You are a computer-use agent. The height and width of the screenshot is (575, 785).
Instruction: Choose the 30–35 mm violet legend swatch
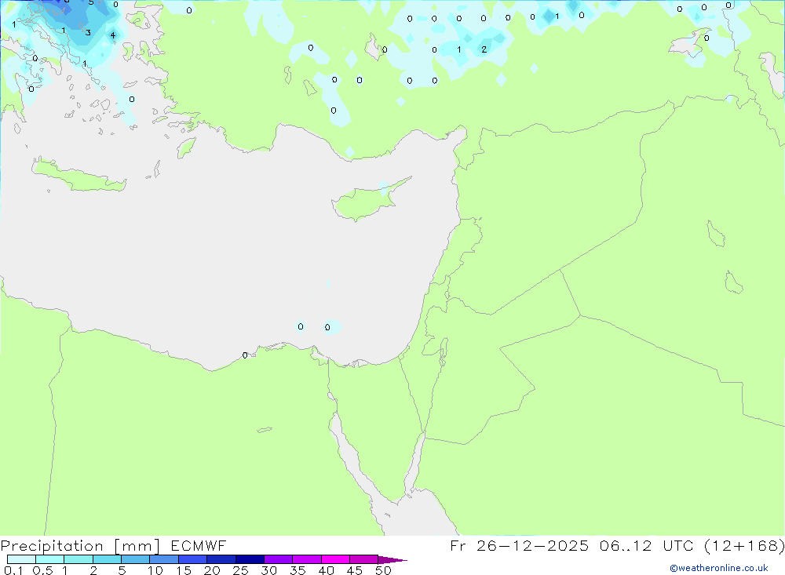(x=278, y=559)
